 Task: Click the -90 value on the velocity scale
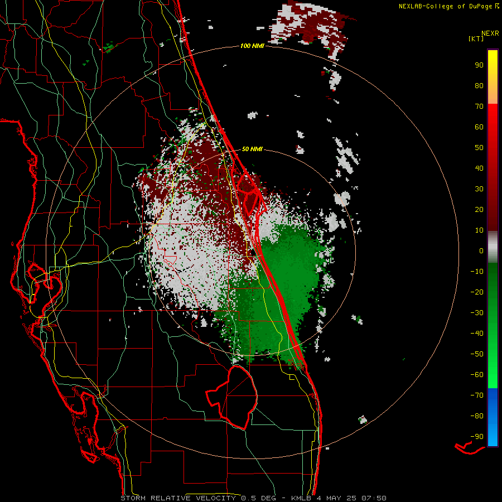click(477, 437)
